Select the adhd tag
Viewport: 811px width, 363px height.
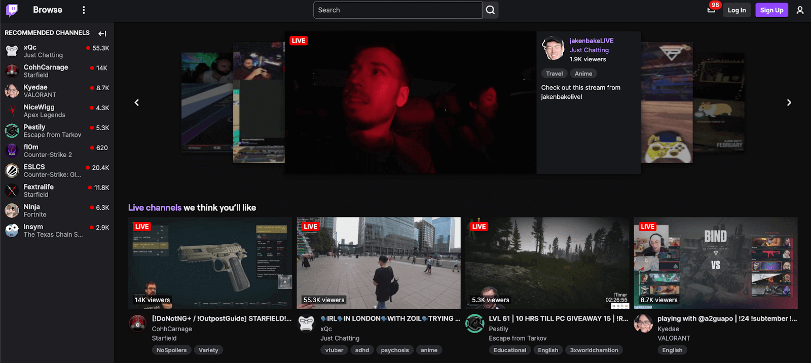[x=362, y=350]
